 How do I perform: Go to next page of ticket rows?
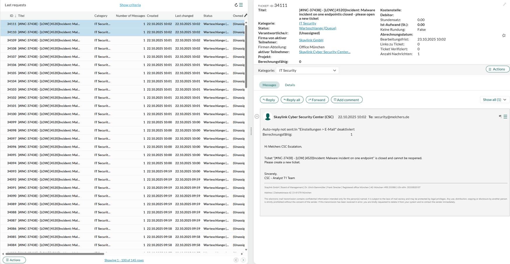point(243,260)
